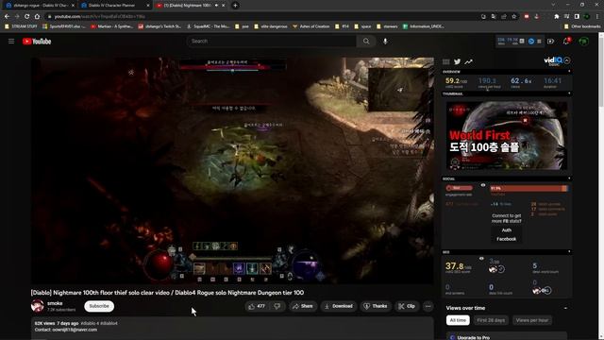604x340 pixels.
Task: Open the YouTube Create video icon
Action: [550, 42]
